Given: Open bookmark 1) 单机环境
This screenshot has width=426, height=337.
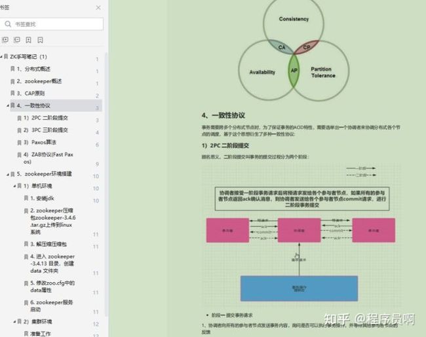Looking at the screenshot, I should (x=38, y=186).
